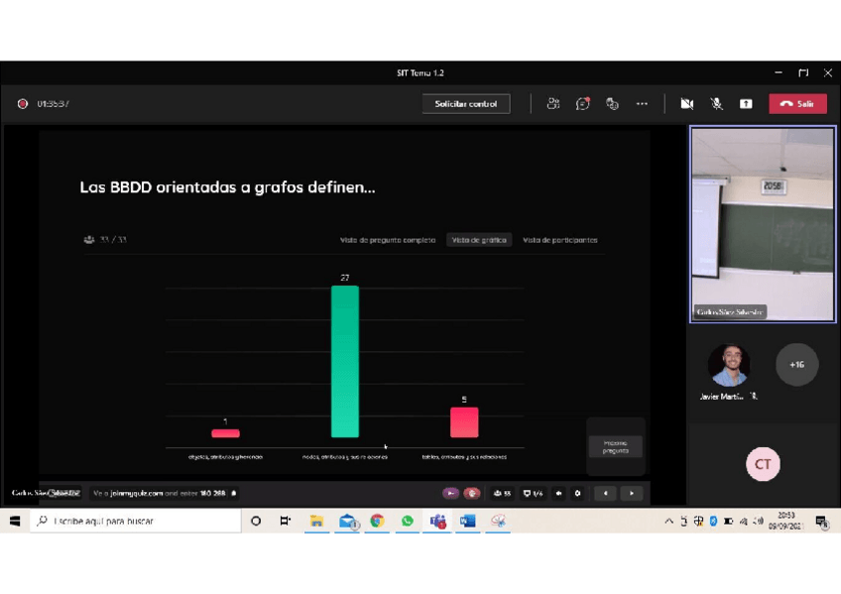
Task: Open the meeting chat icon
Action: click(x=582, y=103)
